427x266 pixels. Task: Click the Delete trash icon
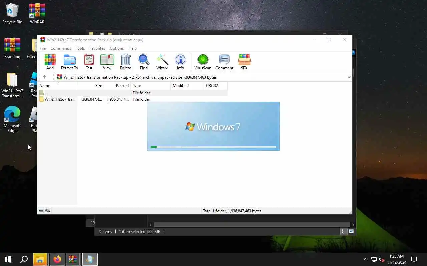[125, 62]
